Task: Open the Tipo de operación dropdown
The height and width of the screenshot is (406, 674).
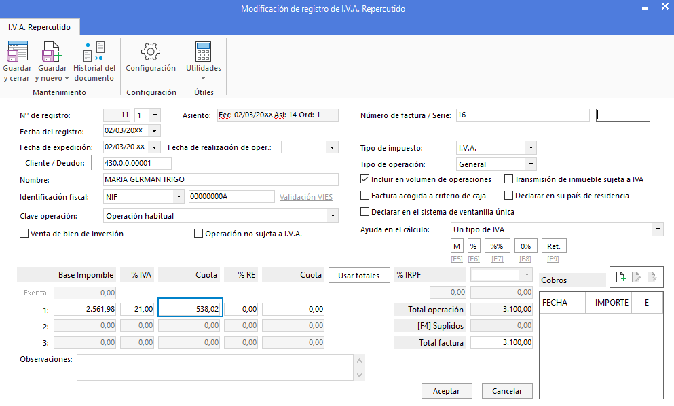Action: click(x=531, y=164)
